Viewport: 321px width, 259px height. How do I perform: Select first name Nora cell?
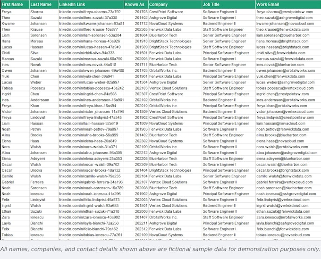[x=15, y=147]
